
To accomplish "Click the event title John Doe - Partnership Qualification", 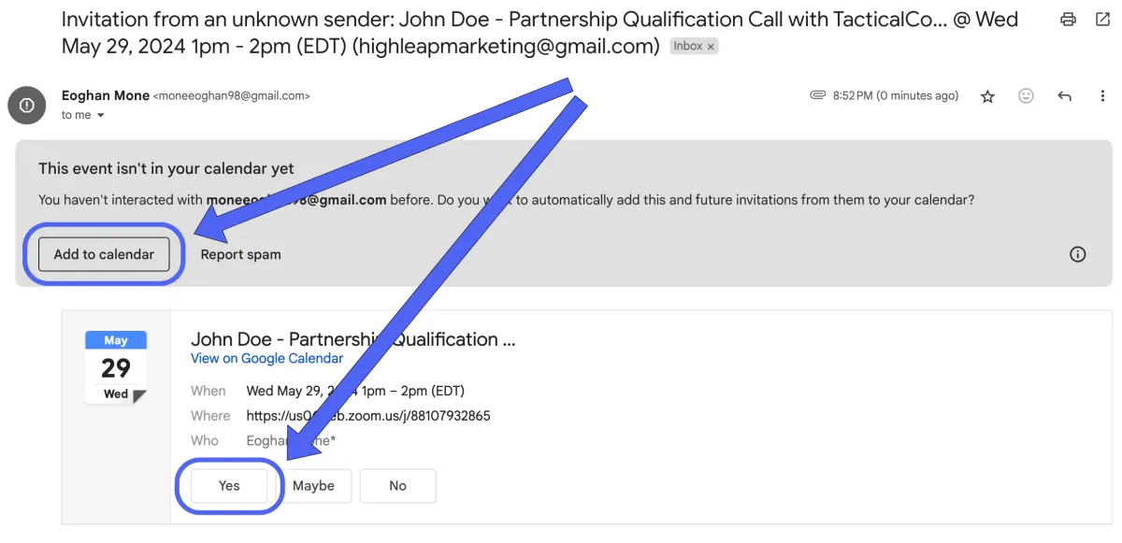I will pos(352,339).
